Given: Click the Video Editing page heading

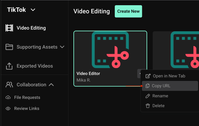Looking at the screenshot, I should [92, 11].
